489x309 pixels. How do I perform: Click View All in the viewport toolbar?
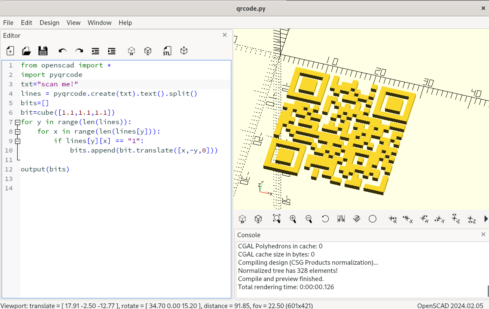(277, 219)
